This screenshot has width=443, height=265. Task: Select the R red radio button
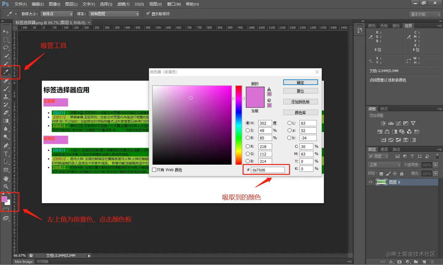248,146
